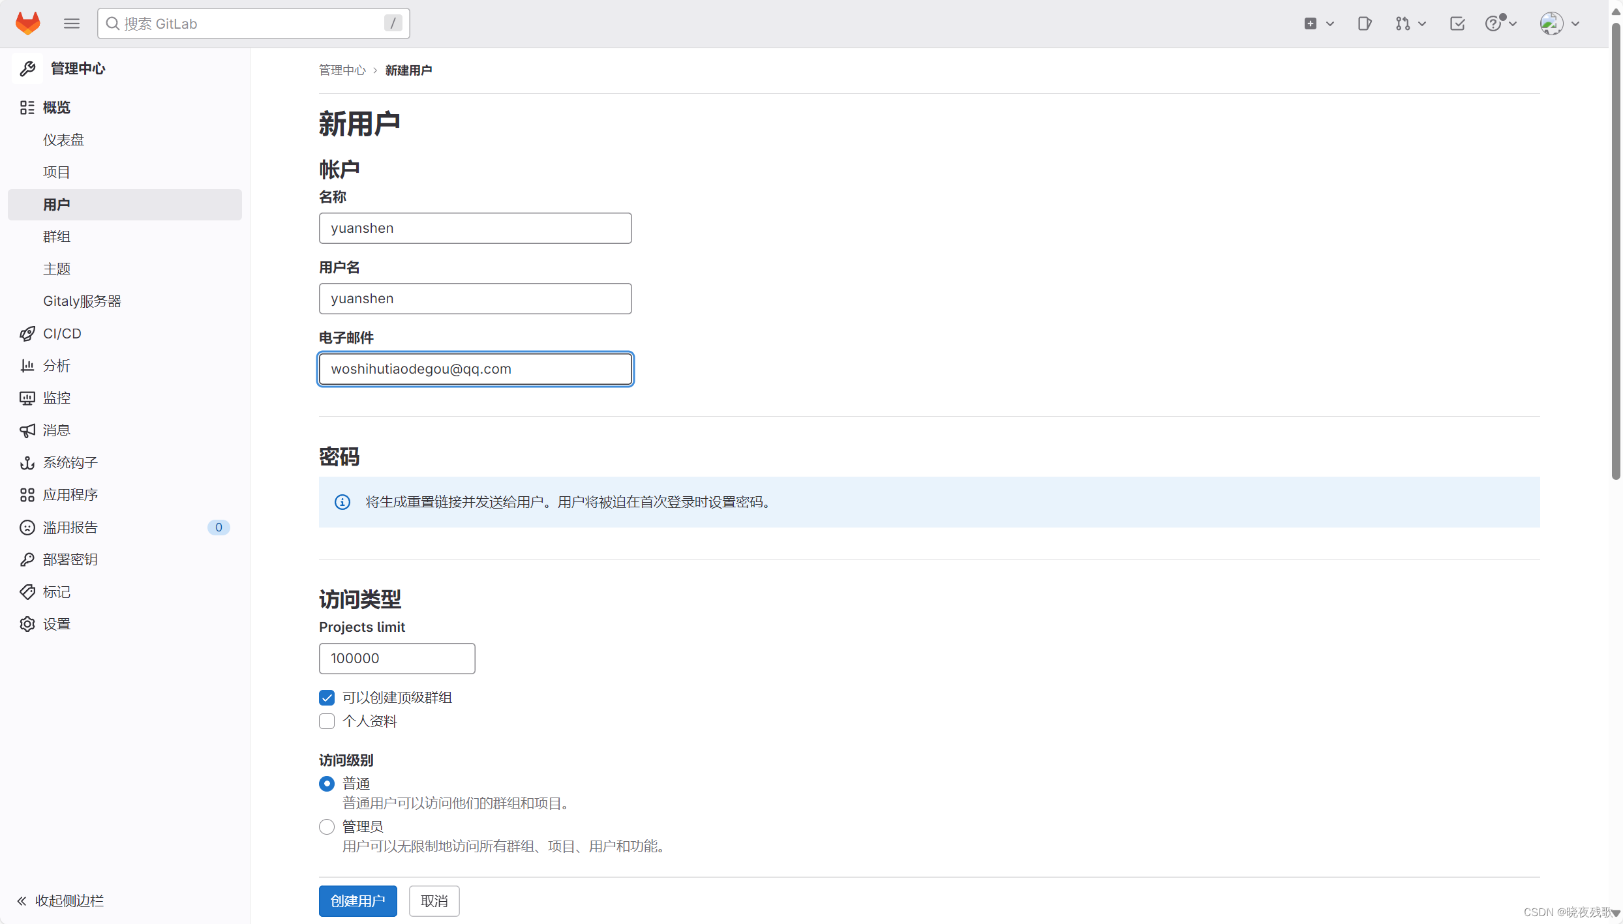Open 群组 in the sidebar
This screenshot has height=924, width=1623.
tap(125, 237)
